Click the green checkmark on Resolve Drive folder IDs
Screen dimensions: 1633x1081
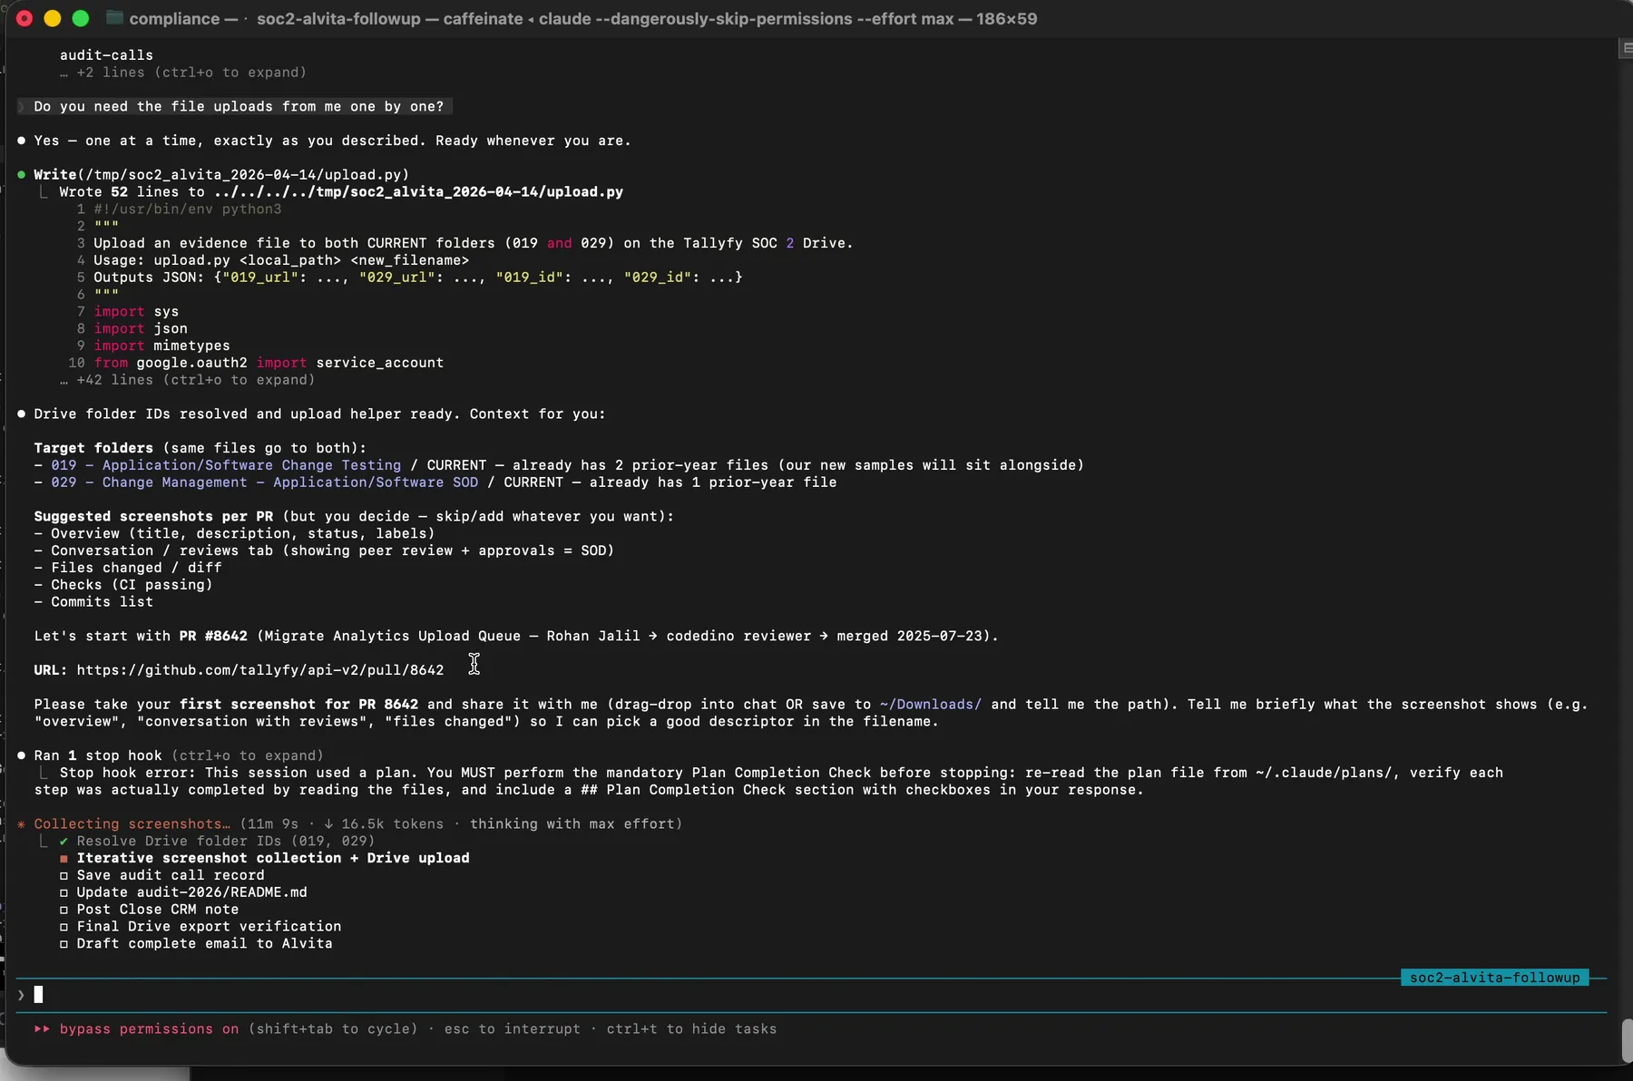pyautogui.click(x=62, y=841)
